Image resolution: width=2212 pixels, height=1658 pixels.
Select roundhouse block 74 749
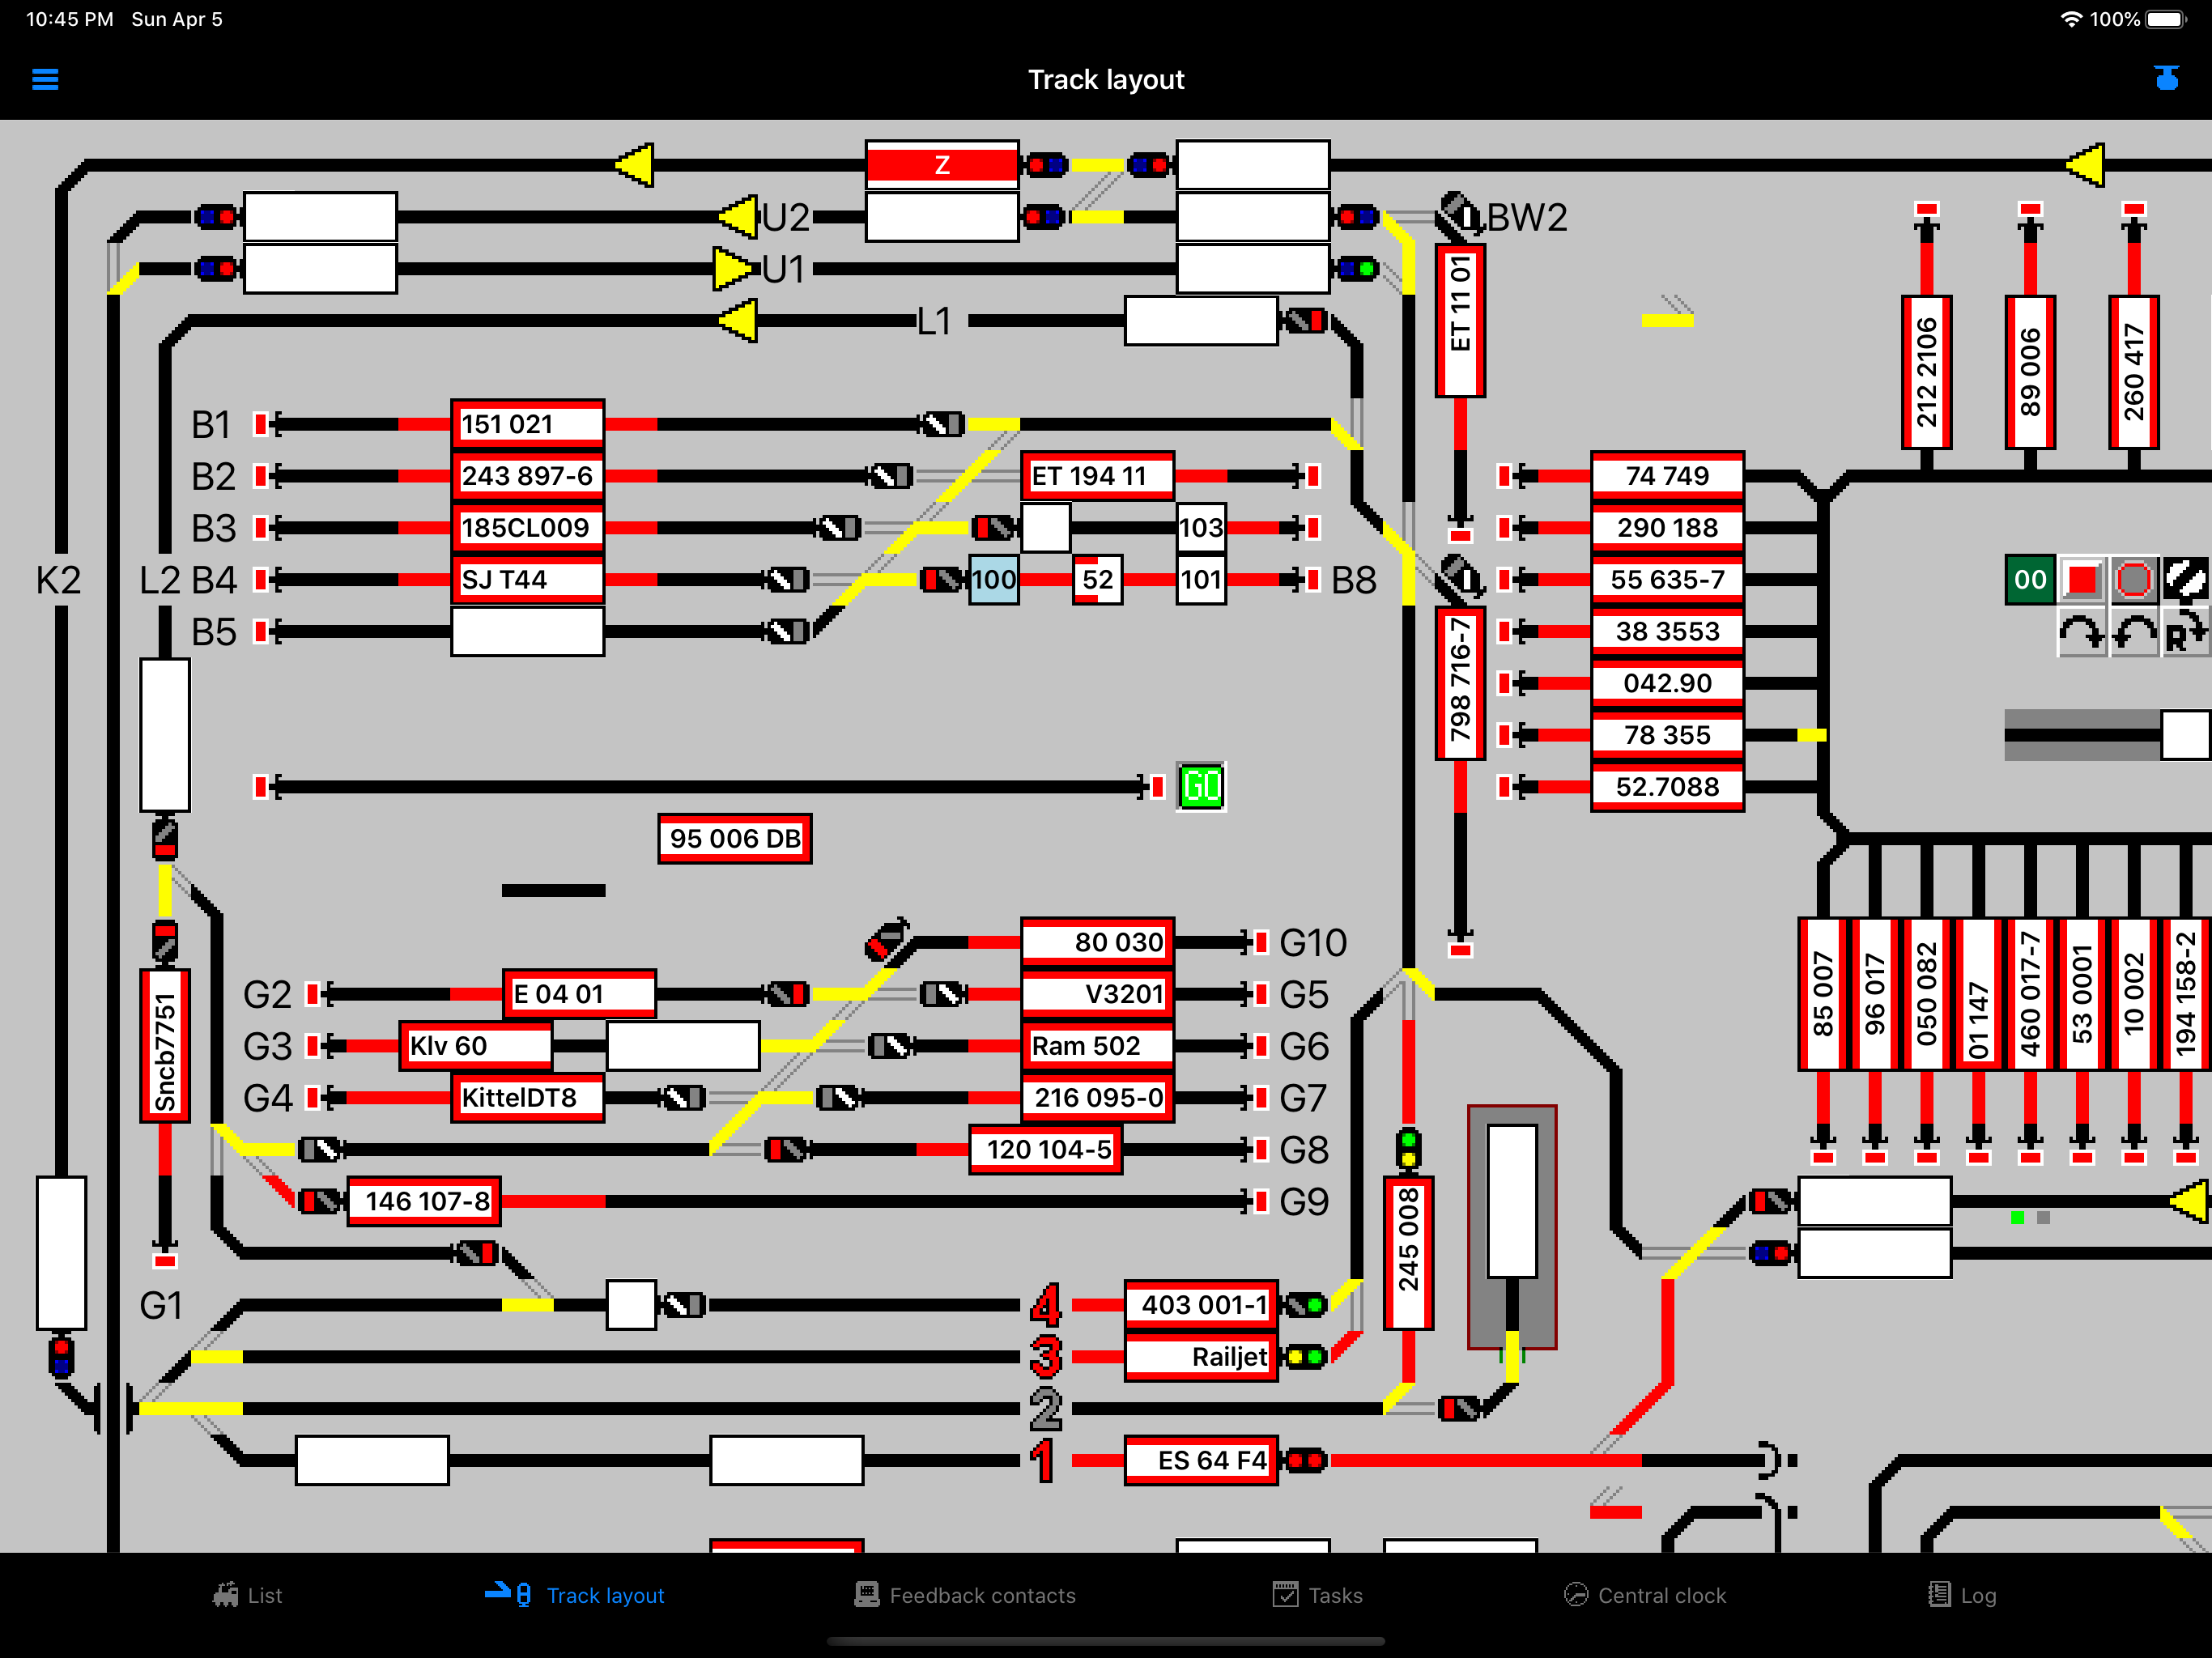click(x=1668, y=476)
